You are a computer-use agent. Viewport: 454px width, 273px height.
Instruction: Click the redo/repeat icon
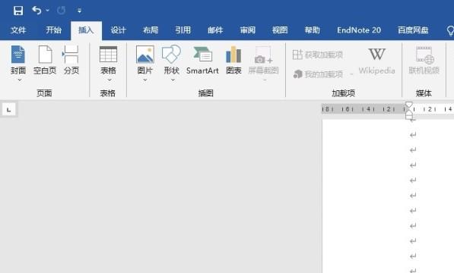61,11
